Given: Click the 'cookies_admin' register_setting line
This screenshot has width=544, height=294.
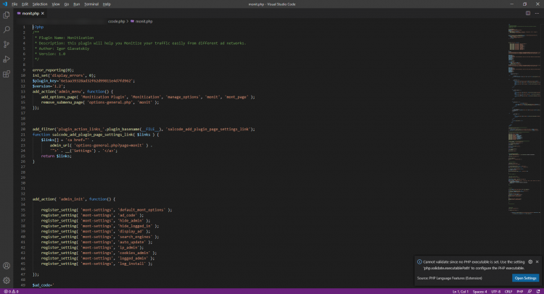Looking at the screenshot, I should coord(99,253).
